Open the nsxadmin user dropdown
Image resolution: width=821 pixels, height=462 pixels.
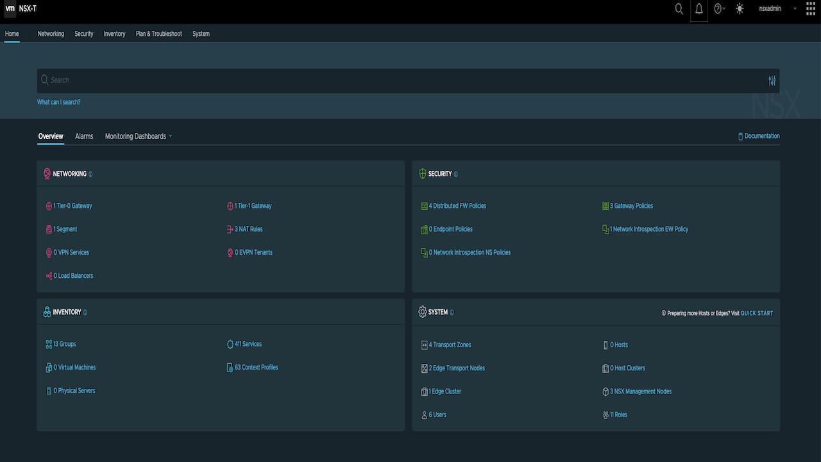tap(777, 9)
